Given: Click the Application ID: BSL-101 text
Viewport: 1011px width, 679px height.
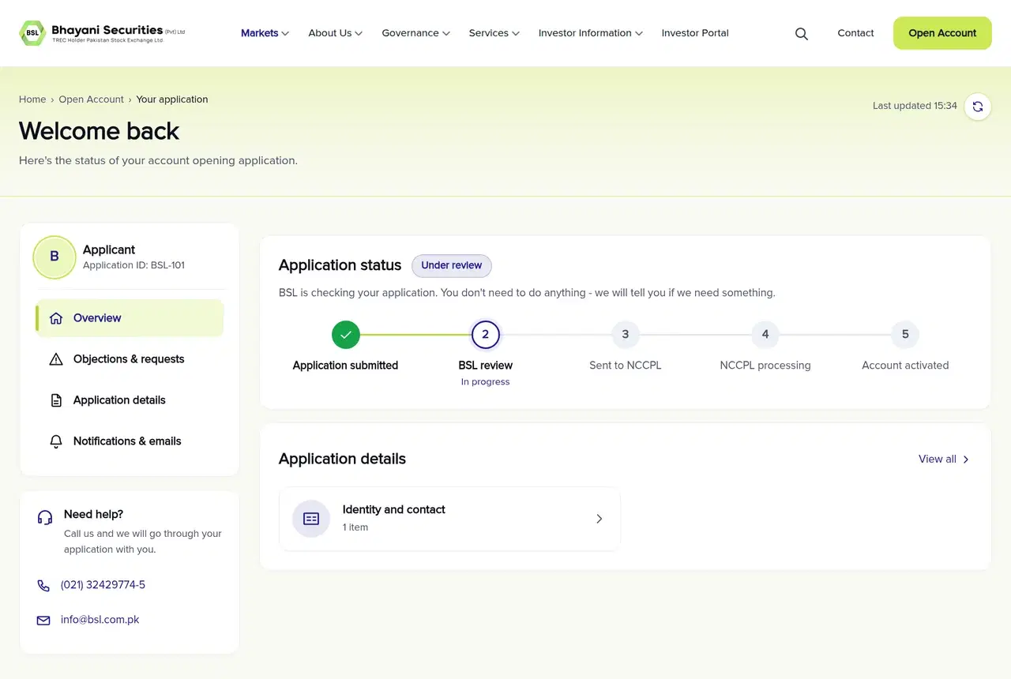Looking at the screenshot, I should pos(133,265).
